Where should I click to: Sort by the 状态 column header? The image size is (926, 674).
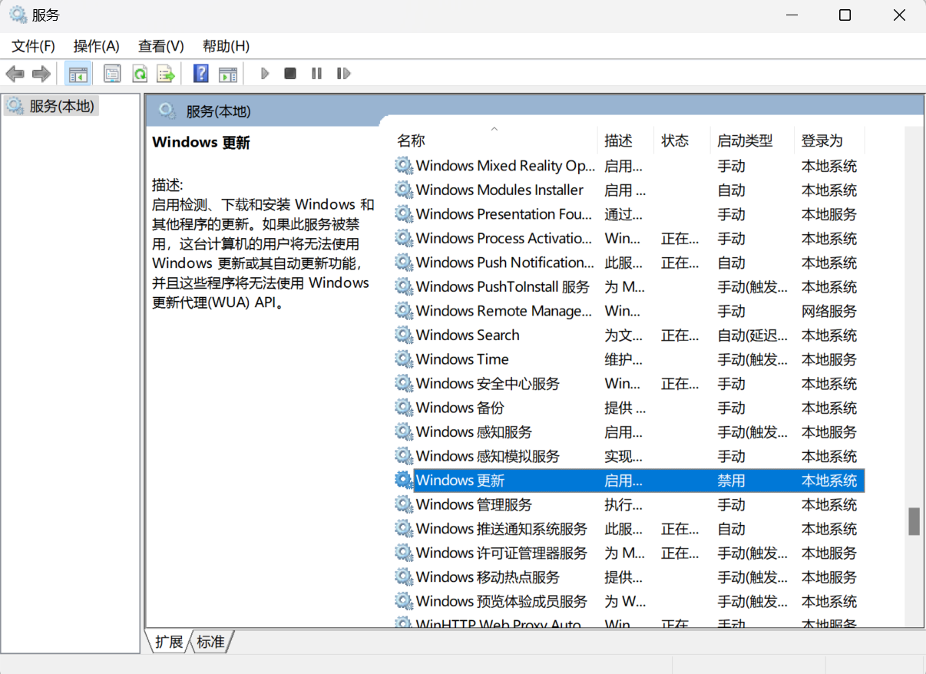[x=683, y=140]
